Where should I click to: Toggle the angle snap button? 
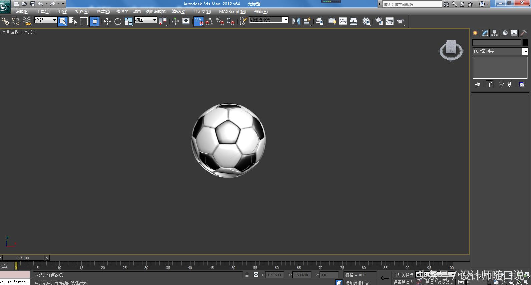pyautogui.click(x=209, y=21)
